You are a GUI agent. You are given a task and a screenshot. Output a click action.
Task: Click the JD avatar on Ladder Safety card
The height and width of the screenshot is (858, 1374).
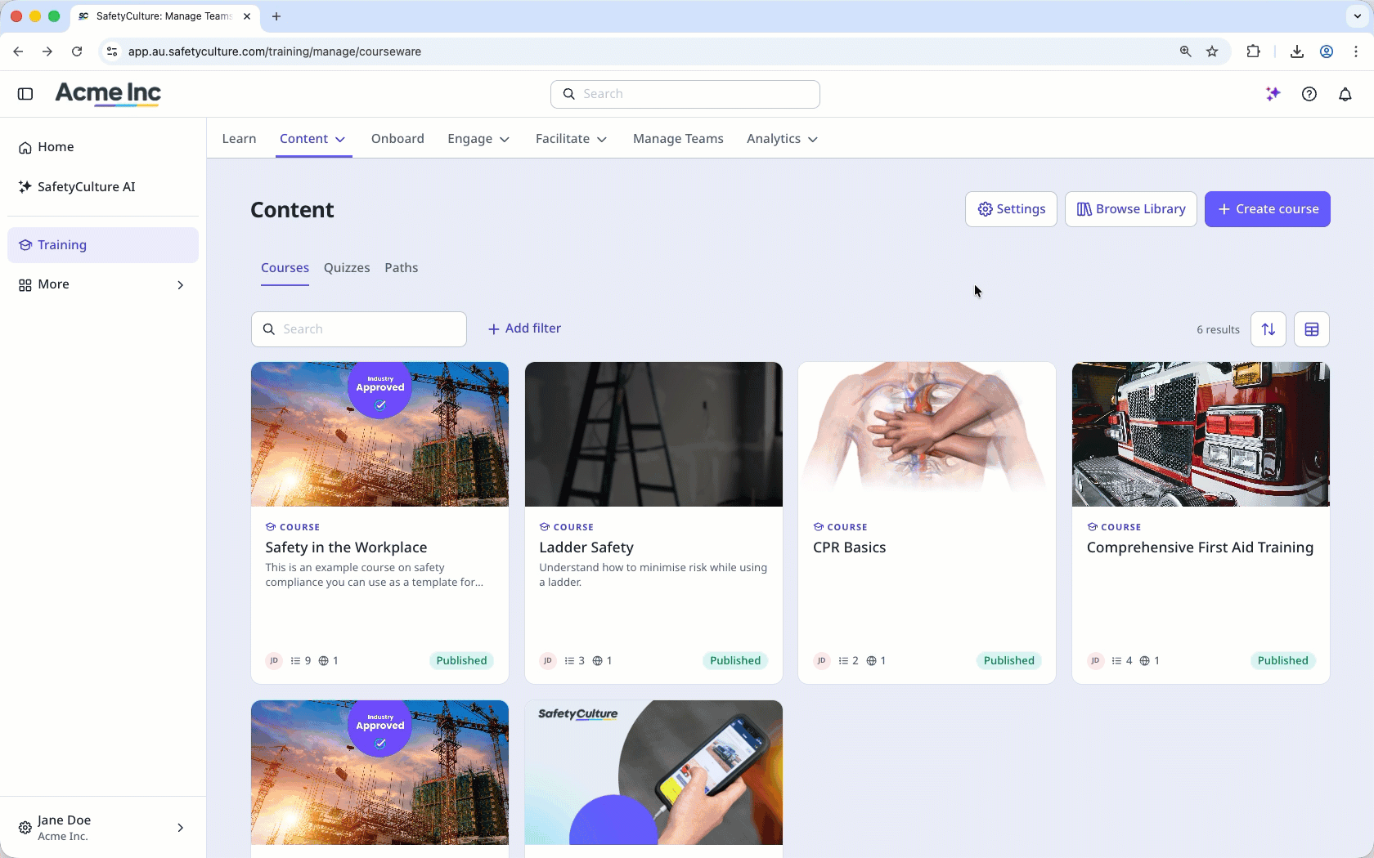tap(548, 660)
